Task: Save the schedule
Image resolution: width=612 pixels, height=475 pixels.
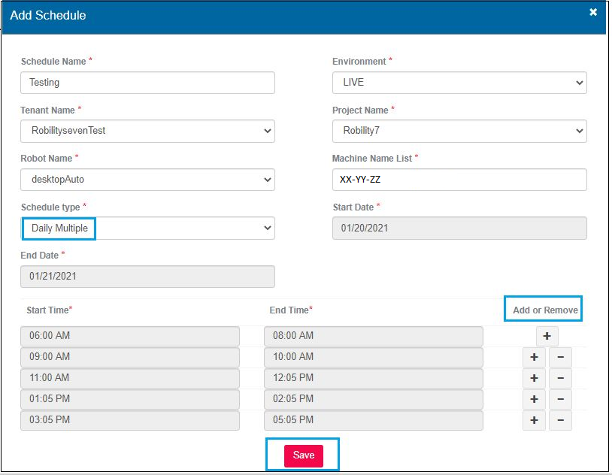Action: [x=303, y=455]
